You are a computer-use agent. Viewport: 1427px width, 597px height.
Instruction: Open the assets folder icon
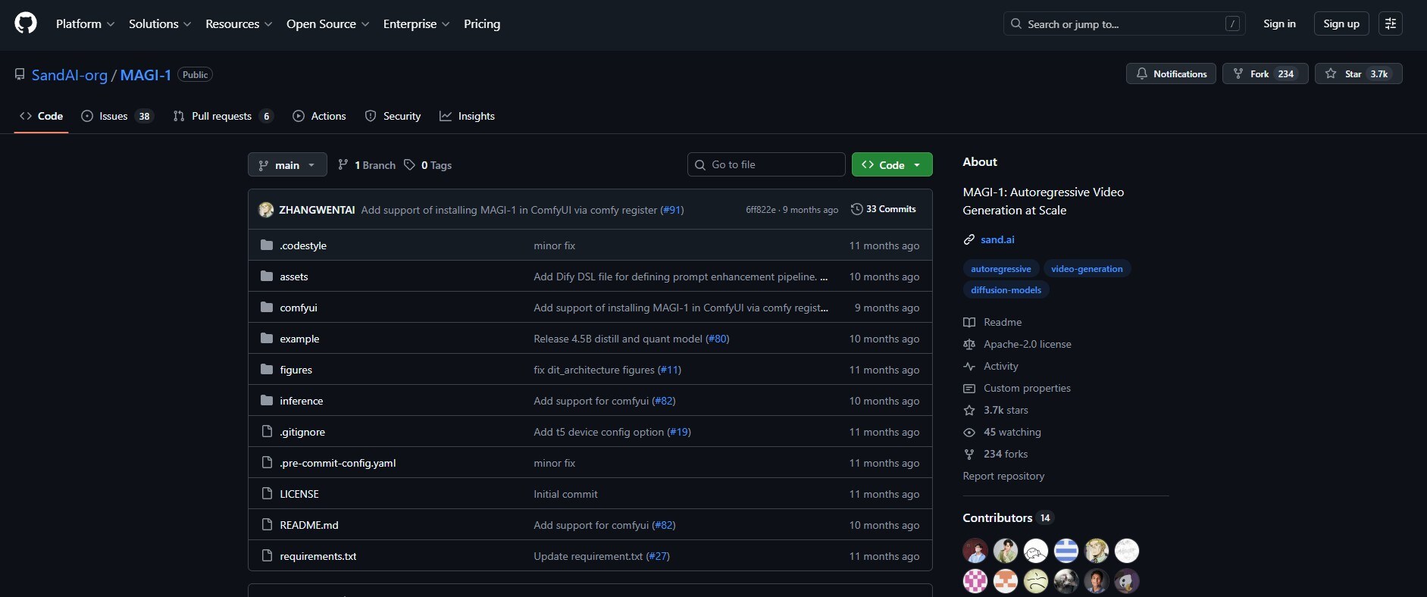click(267, 276)
